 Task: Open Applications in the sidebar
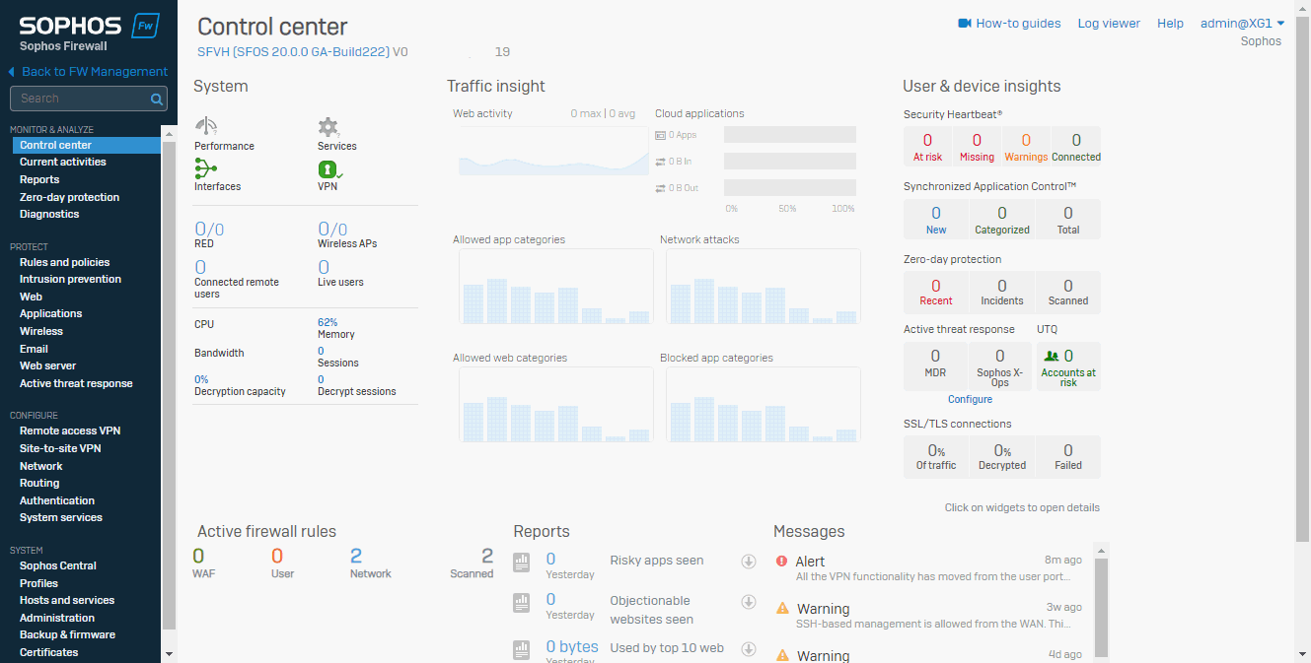tap(51, 314)
